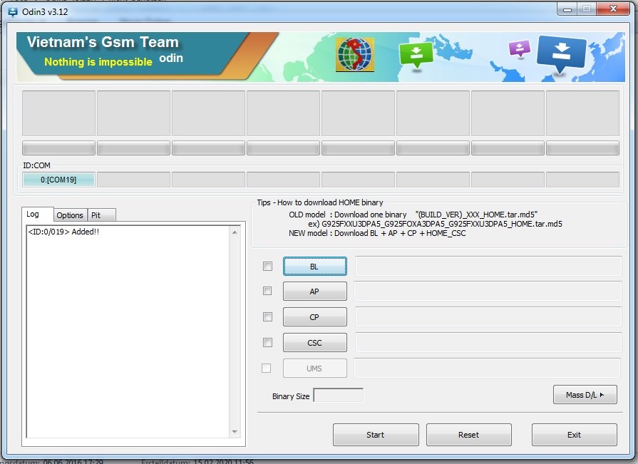Click the log scrollbar up arrow
The image size is (638, 464).
tap(235, 232)
